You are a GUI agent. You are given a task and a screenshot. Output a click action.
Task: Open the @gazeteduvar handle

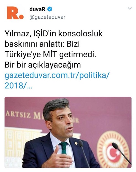48,17
